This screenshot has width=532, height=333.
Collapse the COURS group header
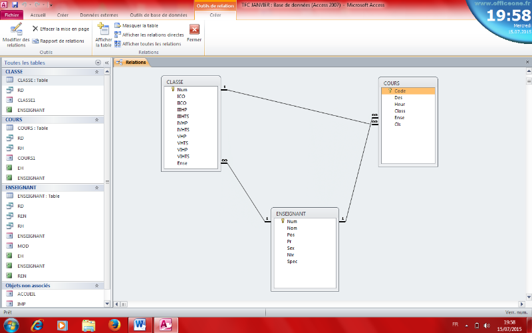(96, 120)
